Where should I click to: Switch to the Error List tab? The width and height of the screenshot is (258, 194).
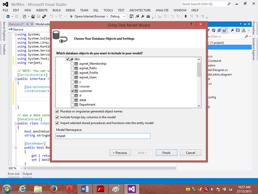[x=13, y=174]
